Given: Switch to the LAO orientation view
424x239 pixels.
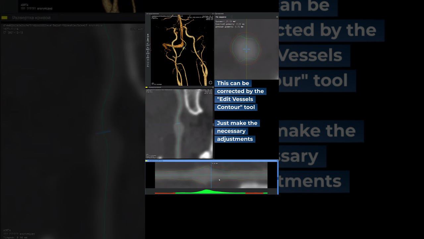Looking at the screenshot, I should (x=148, y=44).
